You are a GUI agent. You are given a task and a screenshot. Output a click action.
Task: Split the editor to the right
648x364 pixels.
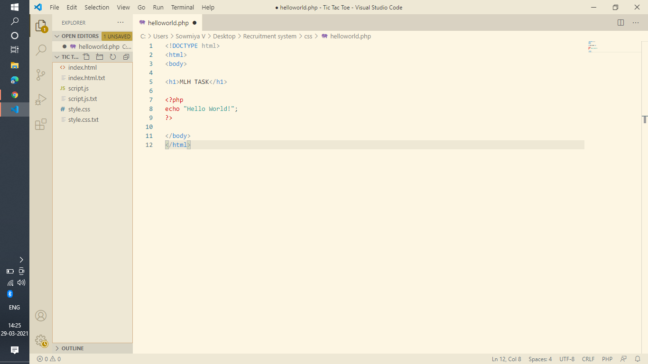tap(620, 23)
